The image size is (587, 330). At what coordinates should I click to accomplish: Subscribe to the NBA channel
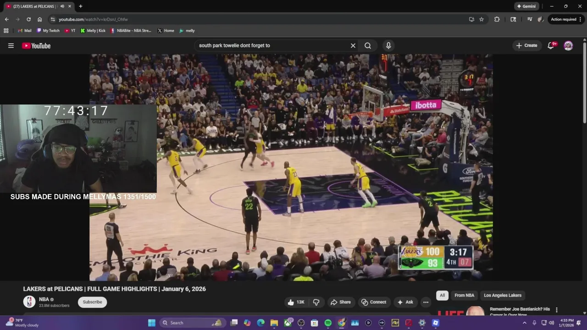(92, 302)
